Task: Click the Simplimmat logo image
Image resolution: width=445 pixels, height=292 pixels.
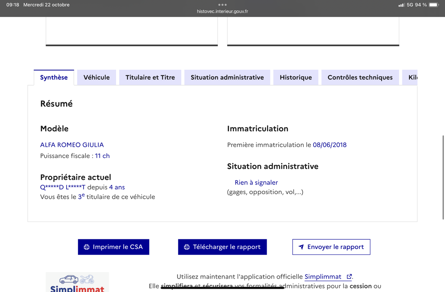Action: tap(78, 282)
